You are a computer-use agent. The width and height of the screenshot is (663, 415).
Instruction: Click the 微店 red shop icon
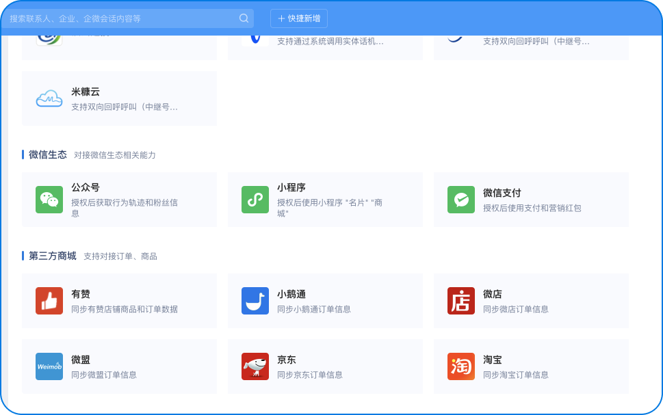(x=461, y=301)
